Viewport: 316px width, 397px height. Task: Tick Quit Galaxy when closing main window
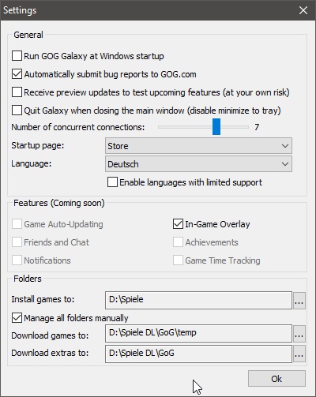[17, 110]
